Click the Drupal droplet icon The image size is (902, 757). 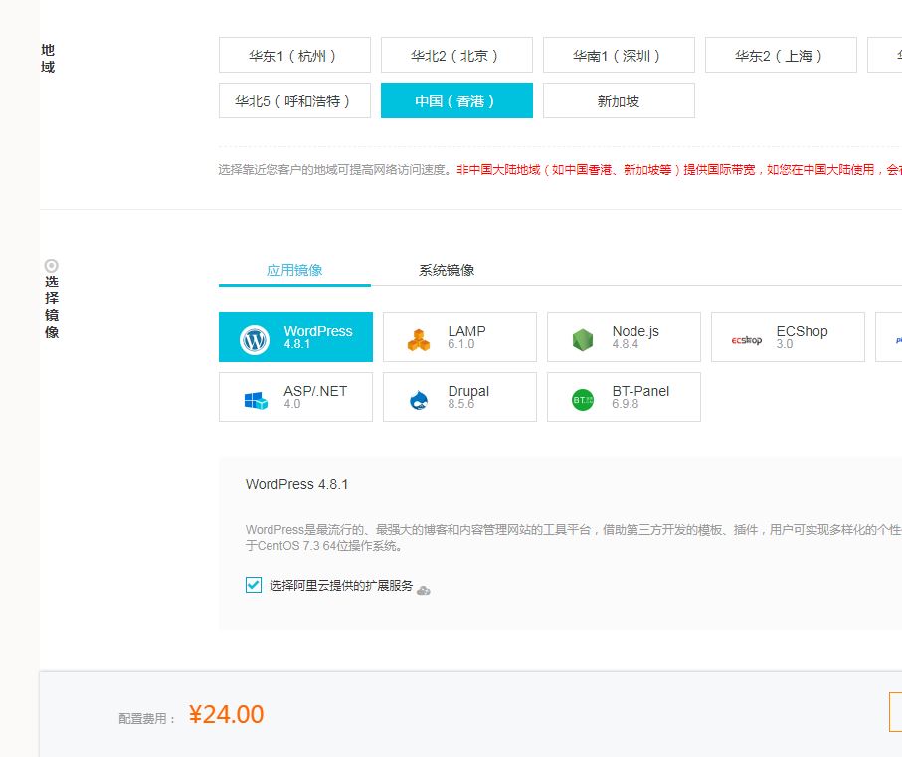click(419, 400)
